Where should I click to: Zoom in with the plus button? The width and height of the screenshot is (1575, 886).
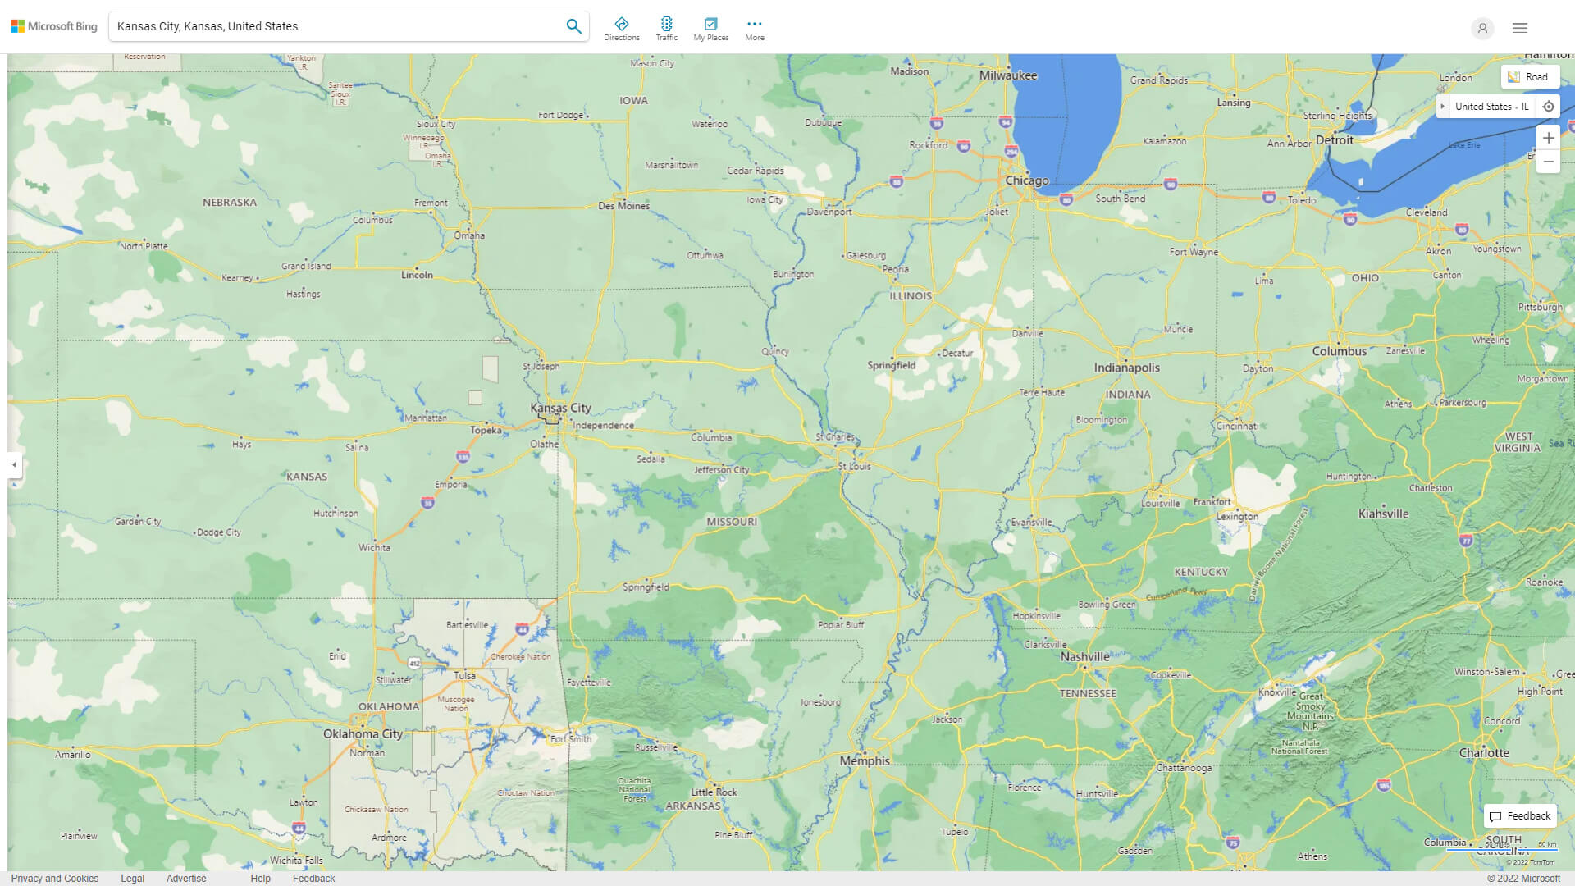(1549, 138)
